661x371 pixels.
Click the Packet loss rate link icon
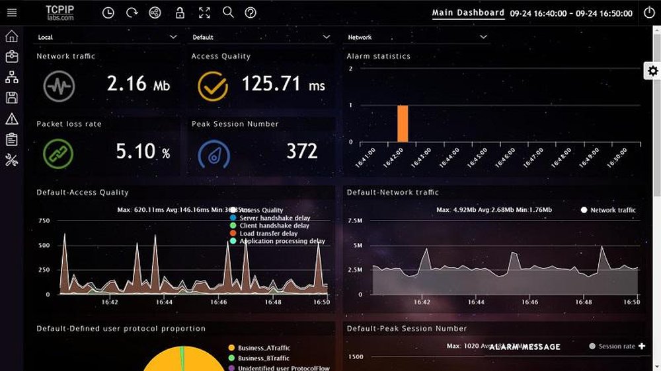click(58, 154)
